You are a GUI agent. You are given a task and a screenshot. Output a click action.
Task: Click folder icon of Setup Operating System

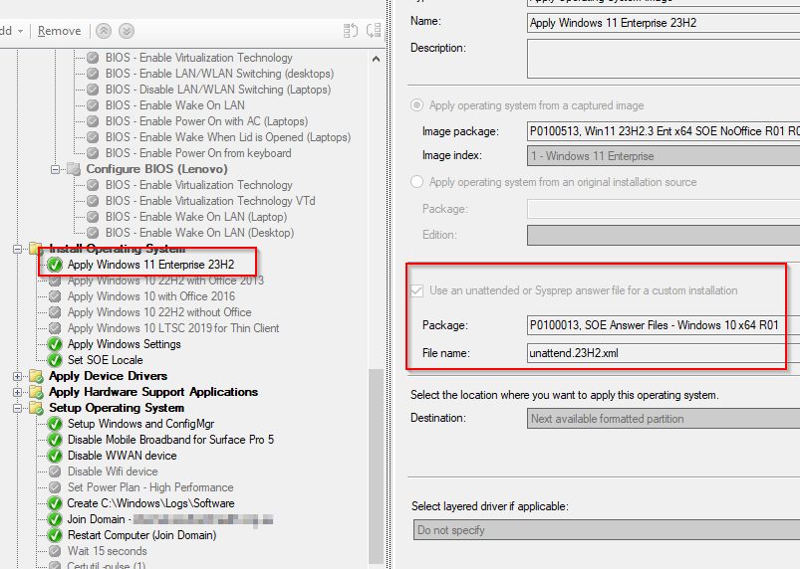point(36,408)
